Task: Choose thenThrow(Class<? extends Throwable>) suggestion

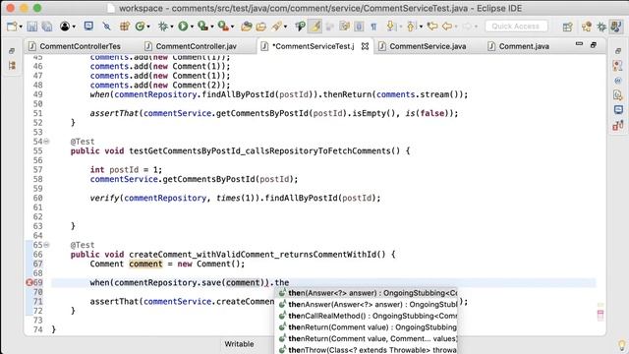Action: [x=366, y=350]
